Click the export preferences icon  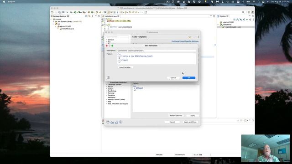[x=116, y=122]
